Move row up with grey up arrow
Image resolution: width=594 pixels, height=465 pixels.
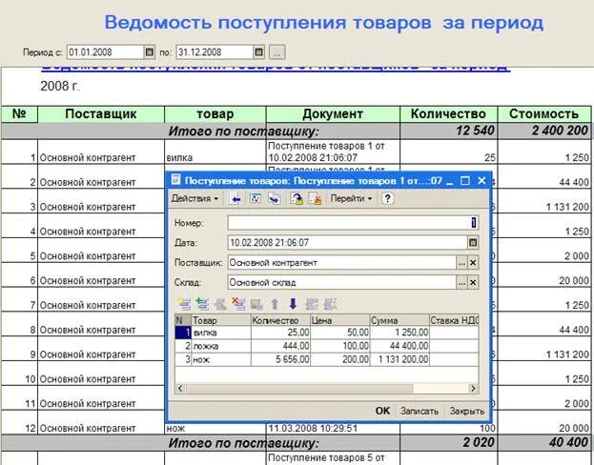pyautogui.click(x=275, y=304)
